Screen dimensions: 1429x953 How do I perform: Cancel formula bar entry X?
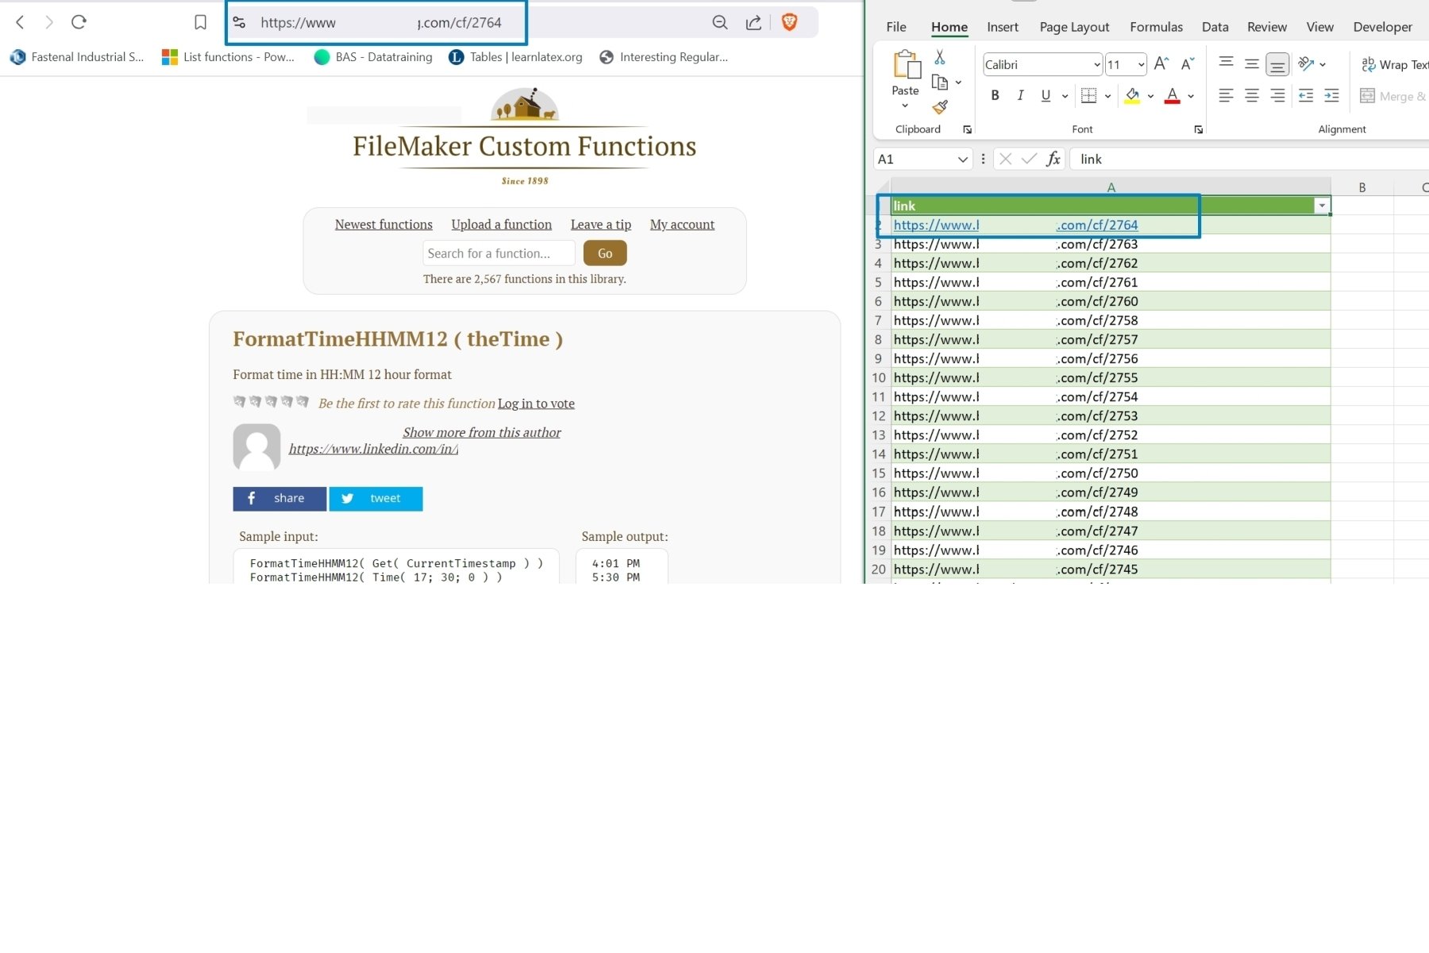[x=1005, y=159]
